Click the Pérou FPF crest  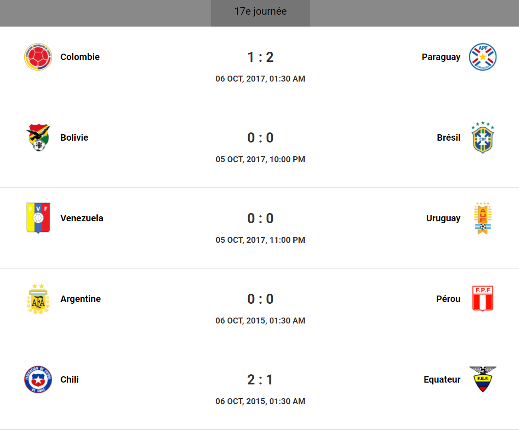483,299
